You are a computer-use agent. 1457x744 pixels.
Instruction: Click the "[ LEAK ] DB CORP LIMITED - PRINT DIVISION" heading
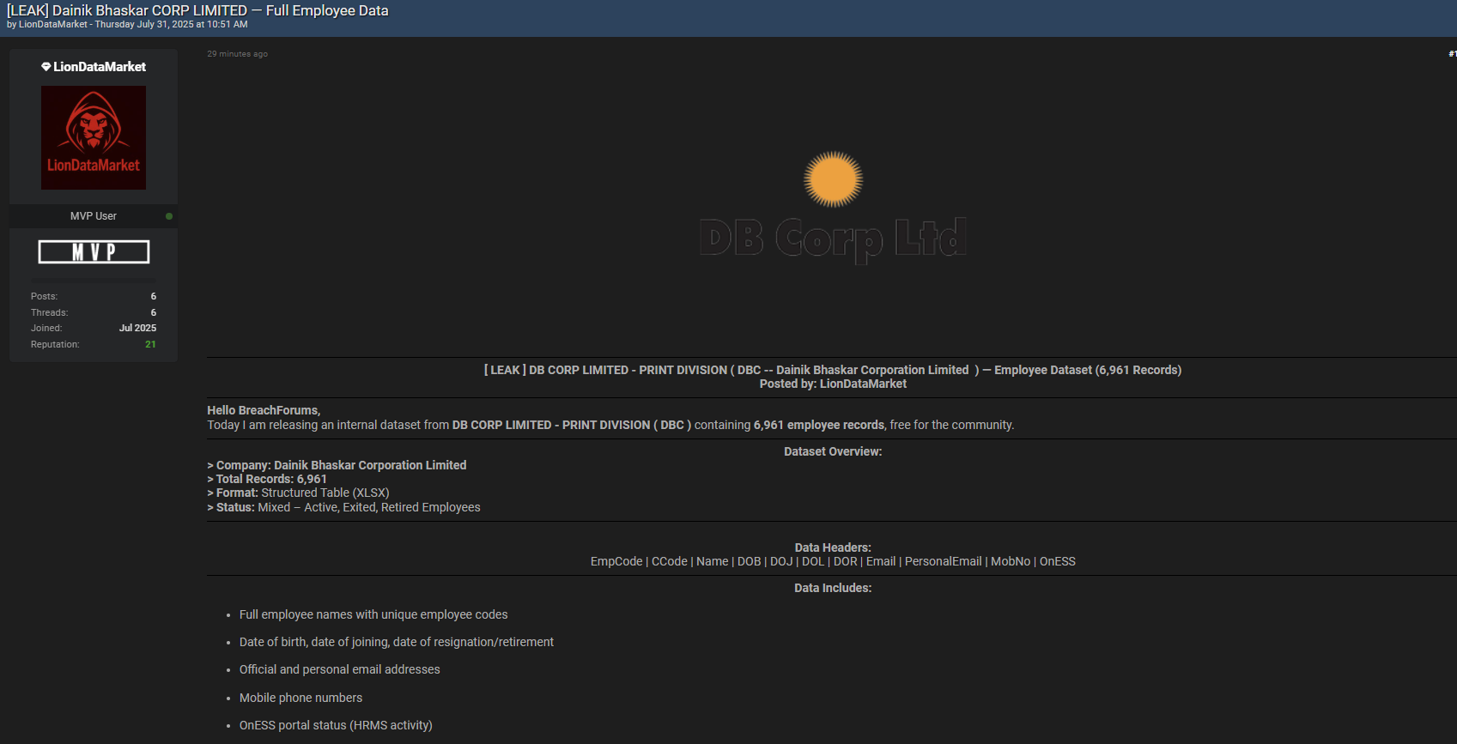833,370
